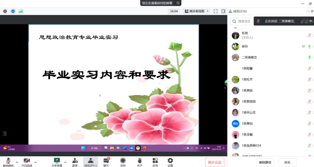The width and height of the screenshot is (314, 167).
Task: Open the Apps (应用) panel
Action: 155,162
